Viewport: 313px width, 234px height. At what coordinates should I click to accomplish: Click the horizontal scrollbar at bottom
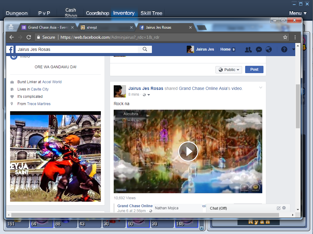[x=145, y=215]
